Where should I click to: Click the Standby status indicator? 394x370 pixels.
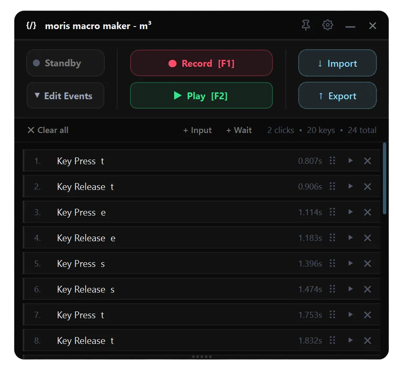click(65, 63)
